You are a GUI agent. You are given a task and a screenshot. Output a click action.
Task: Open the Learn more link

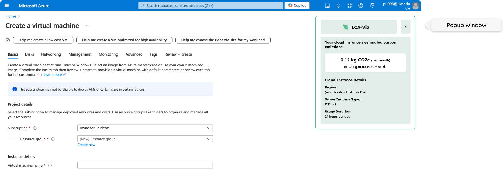(55, 74)
